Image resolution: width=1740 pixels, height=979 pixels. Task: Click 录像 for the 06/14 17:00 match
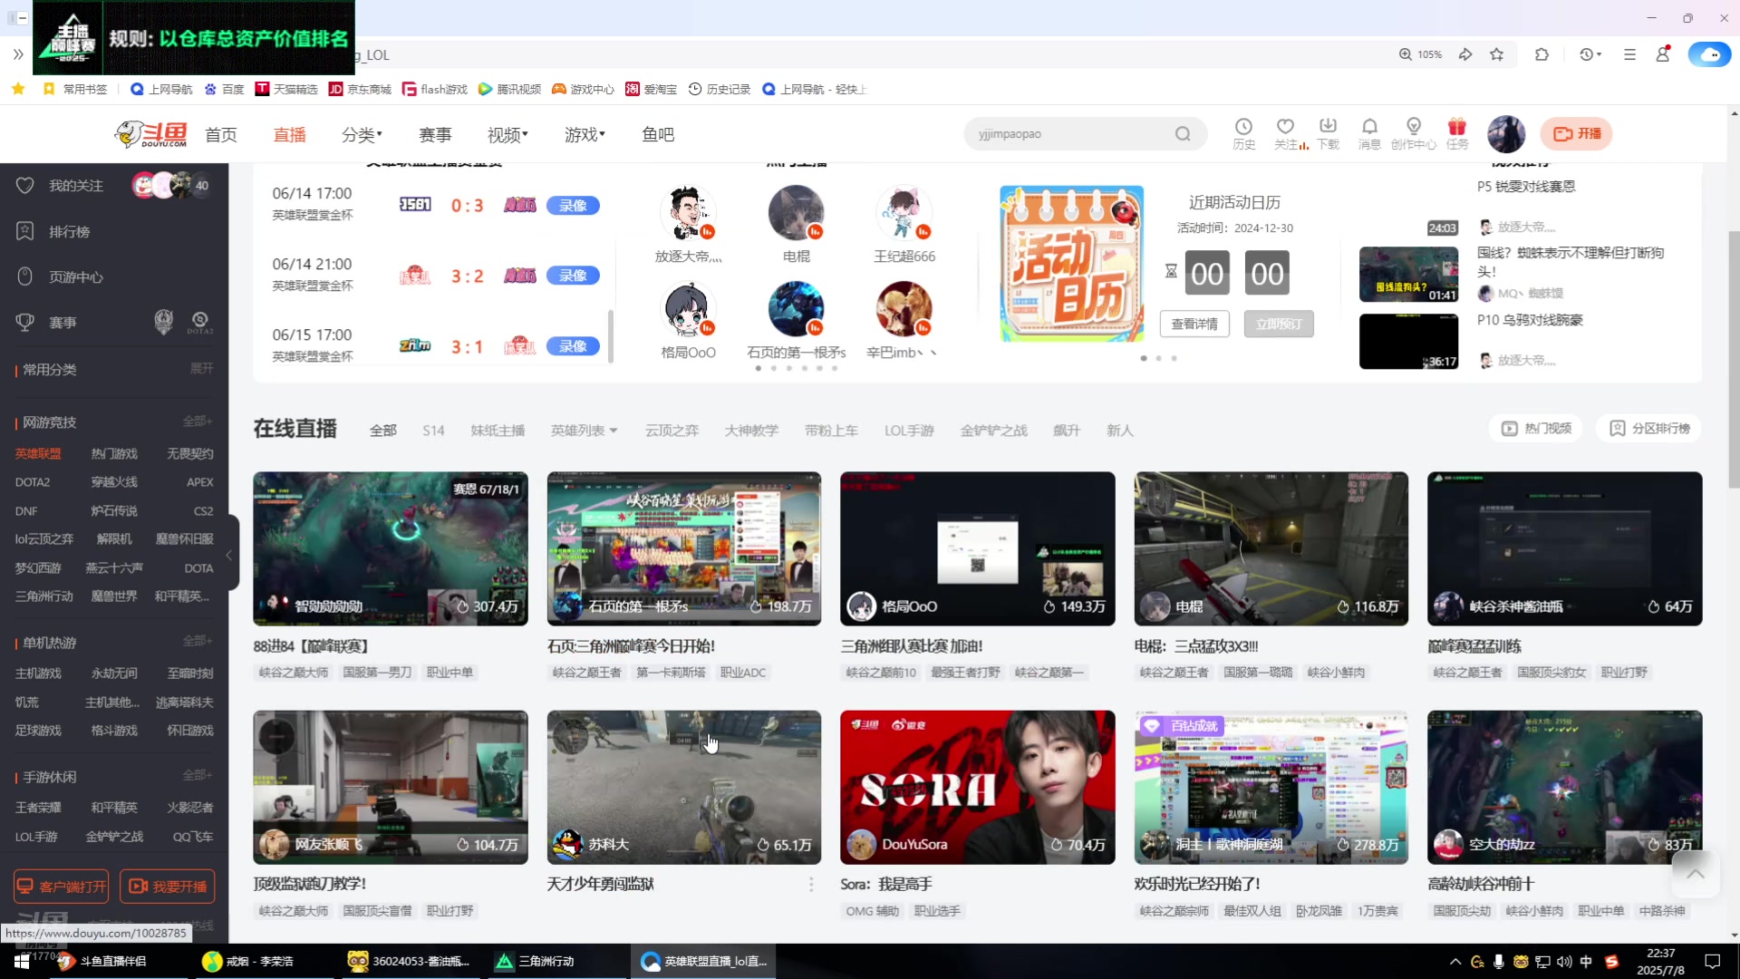pos(573,206)
